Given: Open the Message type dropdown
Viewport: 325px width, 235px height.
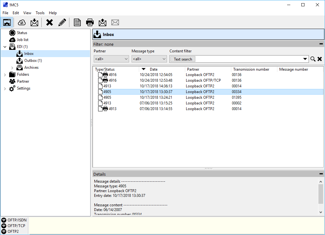Looking at the screenshot, I should [149, 59].
